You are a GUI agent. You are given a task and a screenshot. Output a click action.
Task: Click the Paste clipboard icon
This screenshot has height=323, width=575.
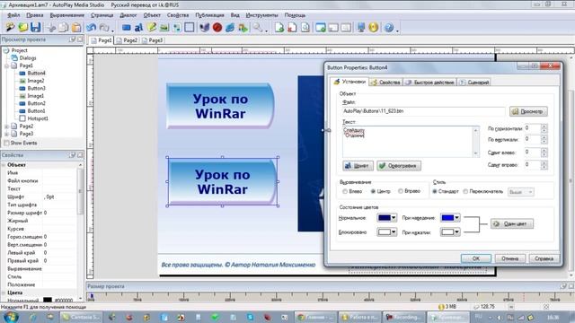click(76, 28)
